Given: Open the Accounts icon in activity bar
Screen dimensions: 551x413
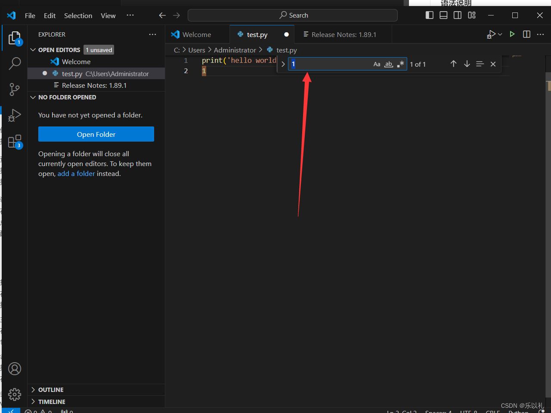Looking at the screenshot, I should coord(15,368).
